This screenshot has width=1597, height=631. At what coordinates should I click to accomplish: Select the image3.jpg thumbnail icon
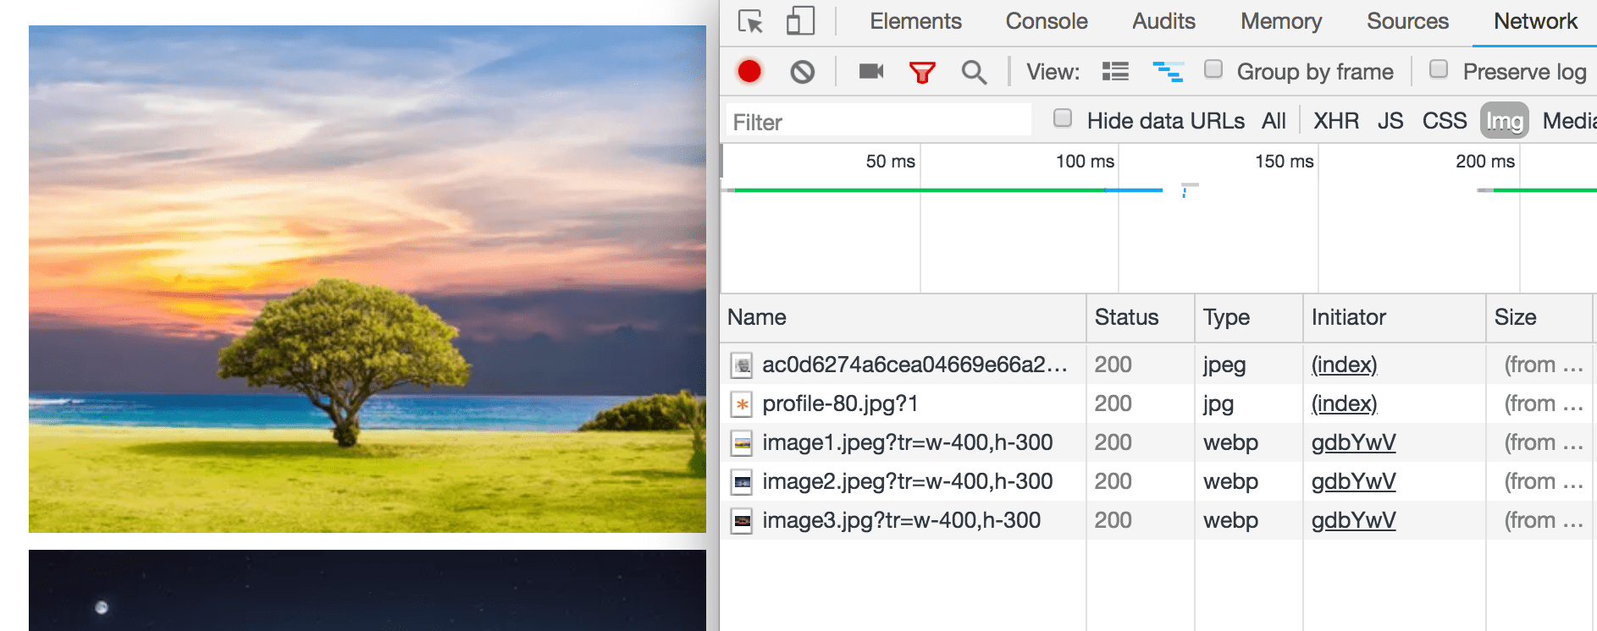tap(742, 521)
